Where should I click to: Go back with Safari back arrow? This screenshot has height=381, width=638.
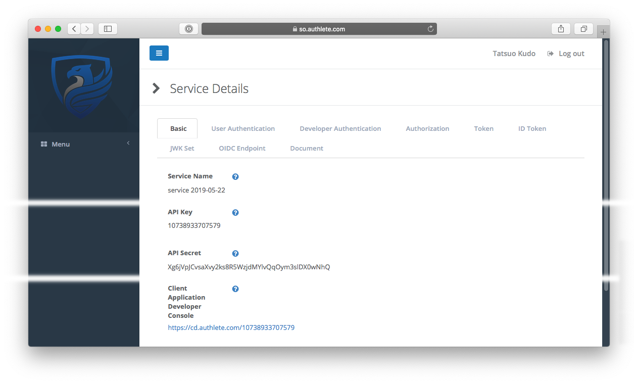click(74, 29)
